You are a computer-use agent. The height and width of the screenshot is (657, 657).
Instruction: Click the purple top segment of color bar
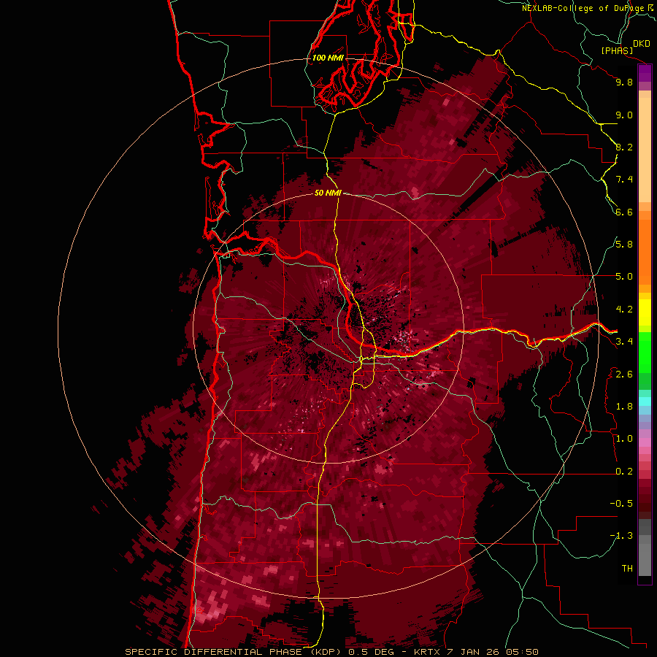tap(645, 73)
